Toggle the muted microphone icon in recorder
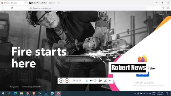 [95, 81]
